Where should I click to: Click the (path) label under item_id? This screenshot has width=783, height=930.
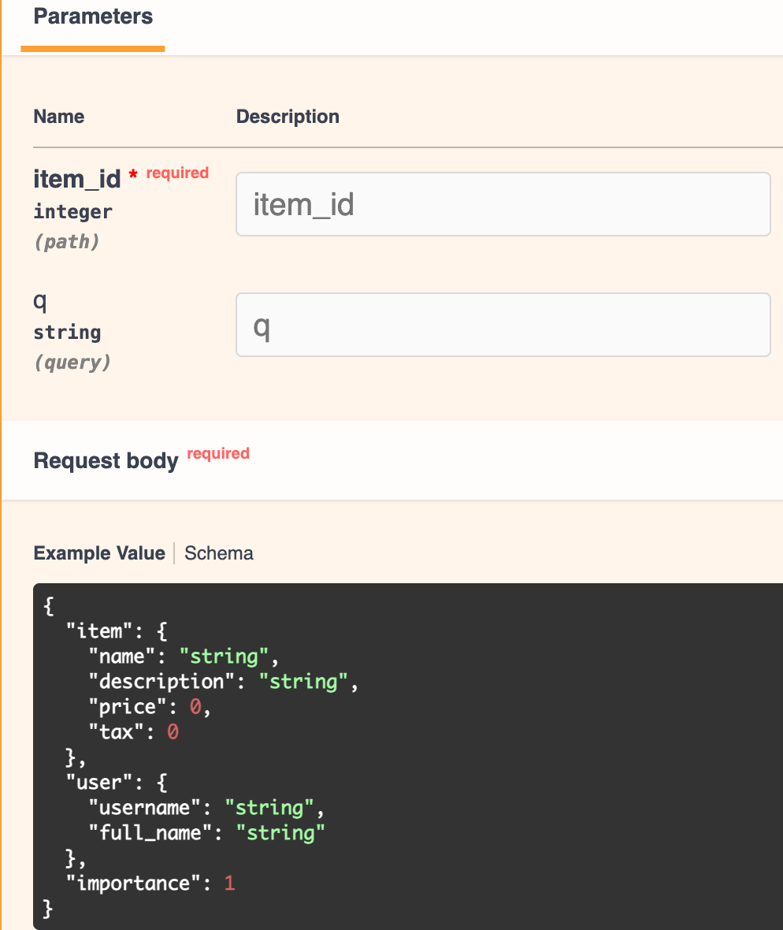[66, 241]
